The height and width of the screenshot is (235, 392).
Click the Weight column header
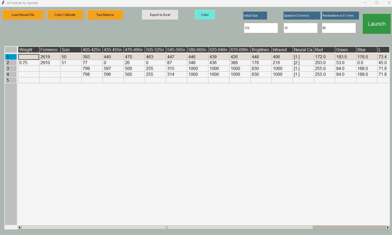point(29,50)
